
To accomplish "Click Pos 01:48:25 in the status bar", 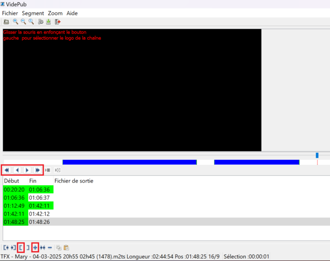I will tap(191, 256).
